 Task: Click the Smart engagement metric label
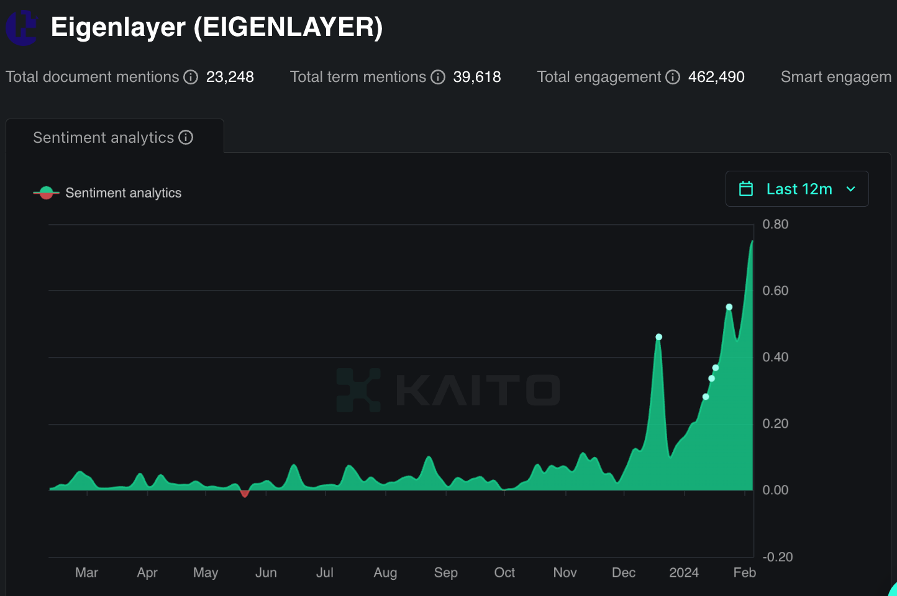[836, 77]
